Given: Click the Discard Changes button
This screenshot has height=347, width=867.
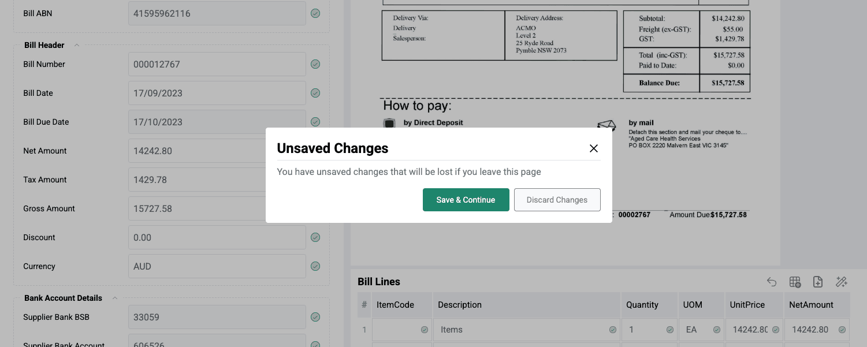Looking at the screenshot, I should [557, 200].
